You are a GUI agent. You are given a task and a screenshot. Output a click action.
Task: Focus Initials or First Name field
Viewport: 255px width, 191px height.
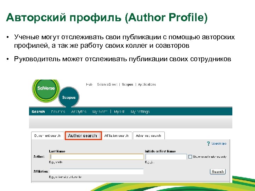click(x=166, y=157)
